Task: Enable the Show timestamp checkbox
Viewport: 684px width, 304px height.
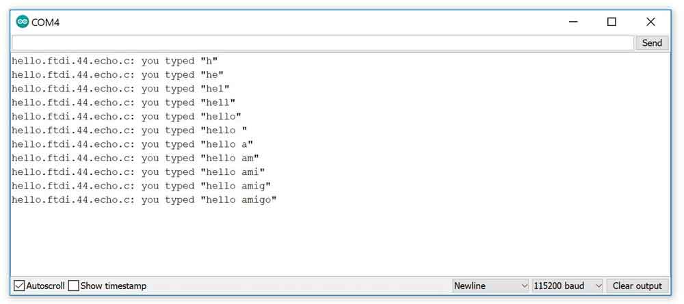Action: [74, 286]
